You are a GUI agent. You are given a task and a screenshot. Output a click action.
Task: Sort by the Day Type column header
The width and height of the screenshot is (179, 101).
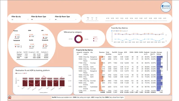(19, 52)
